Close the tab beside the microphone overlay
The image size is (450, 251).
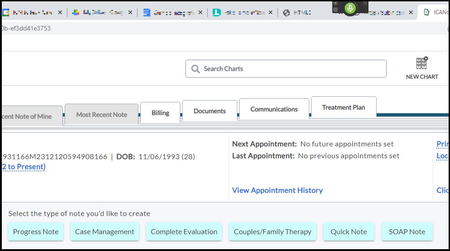click(x=411, y=12)
